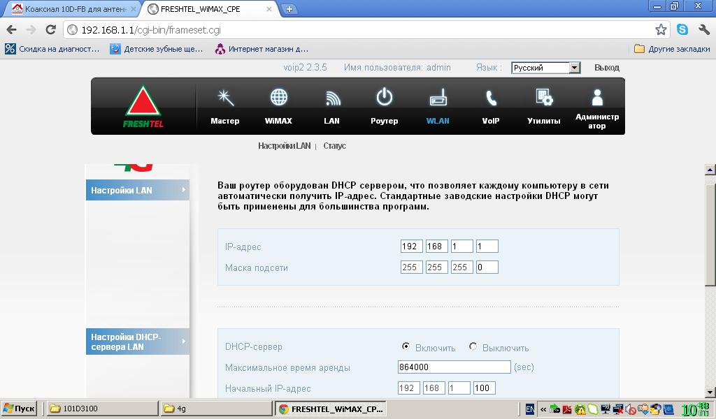Open the Утилиты settings icon

click(544, 97)
